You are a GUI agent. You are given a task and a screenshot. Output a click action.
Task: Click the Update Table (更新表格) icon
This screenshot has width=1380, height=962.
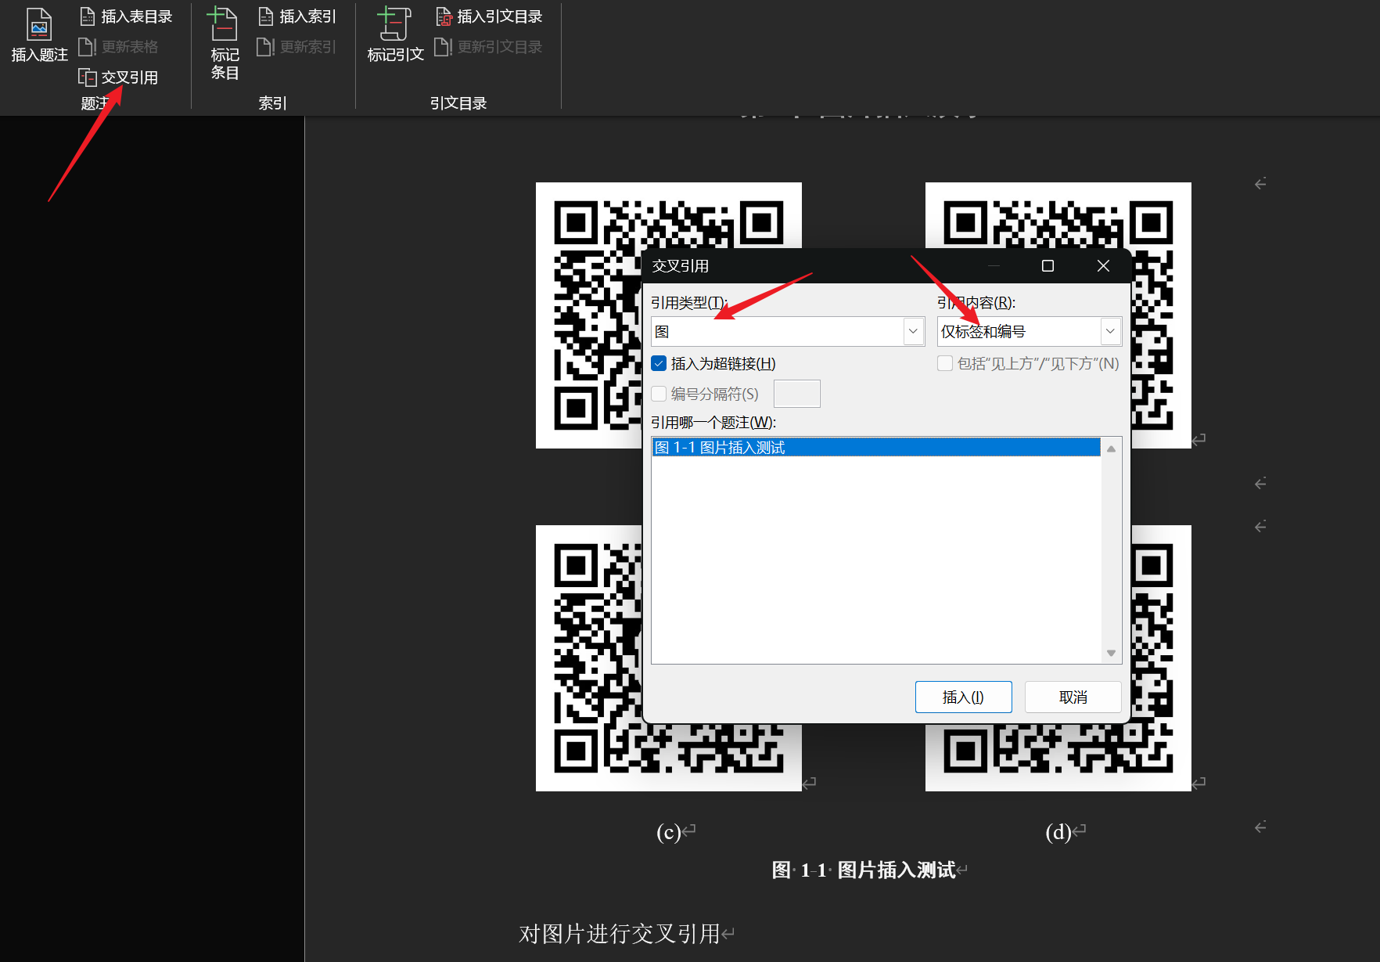coord(88,47)
